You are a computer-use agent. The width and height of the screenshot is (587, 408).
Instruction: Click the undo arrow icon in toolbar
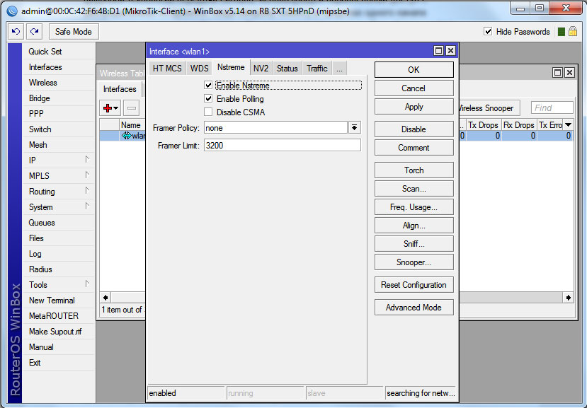(16, 32)
